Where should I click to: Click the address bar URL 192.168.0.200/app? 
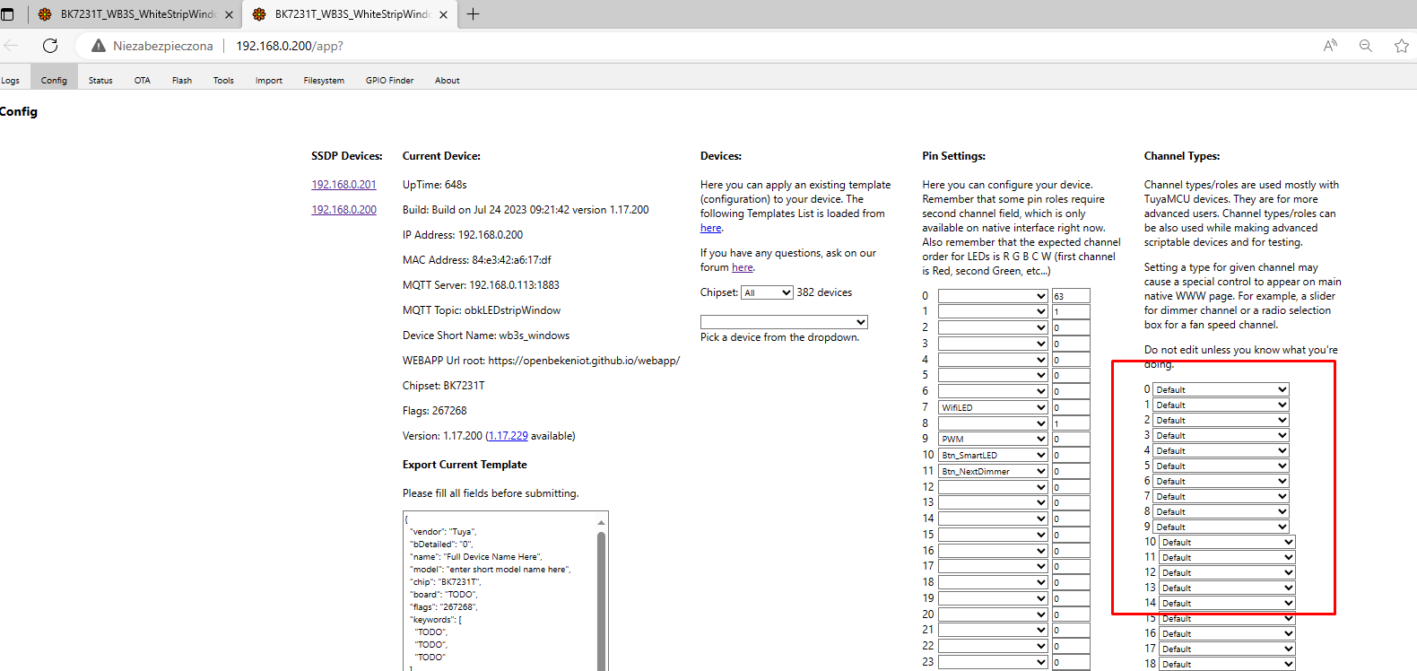[x=290, y=46]
